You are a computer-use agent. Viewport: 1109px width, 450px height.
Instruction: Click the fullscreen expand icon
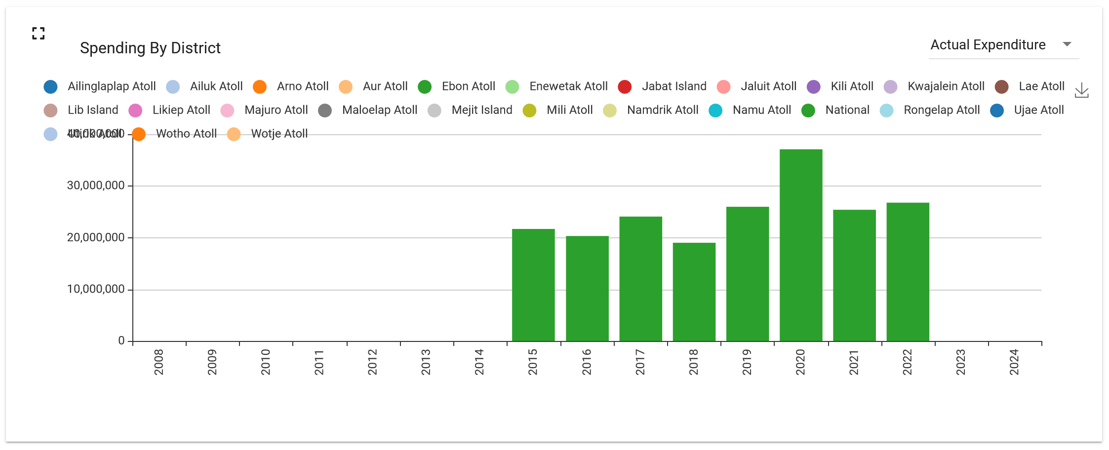pos(39,34)
